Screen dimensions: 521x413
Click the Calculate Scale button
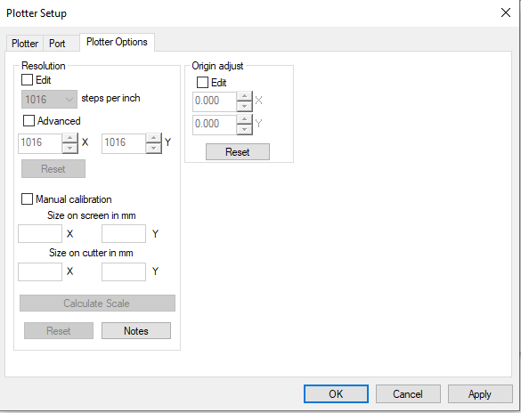click(x=97, y=304)
